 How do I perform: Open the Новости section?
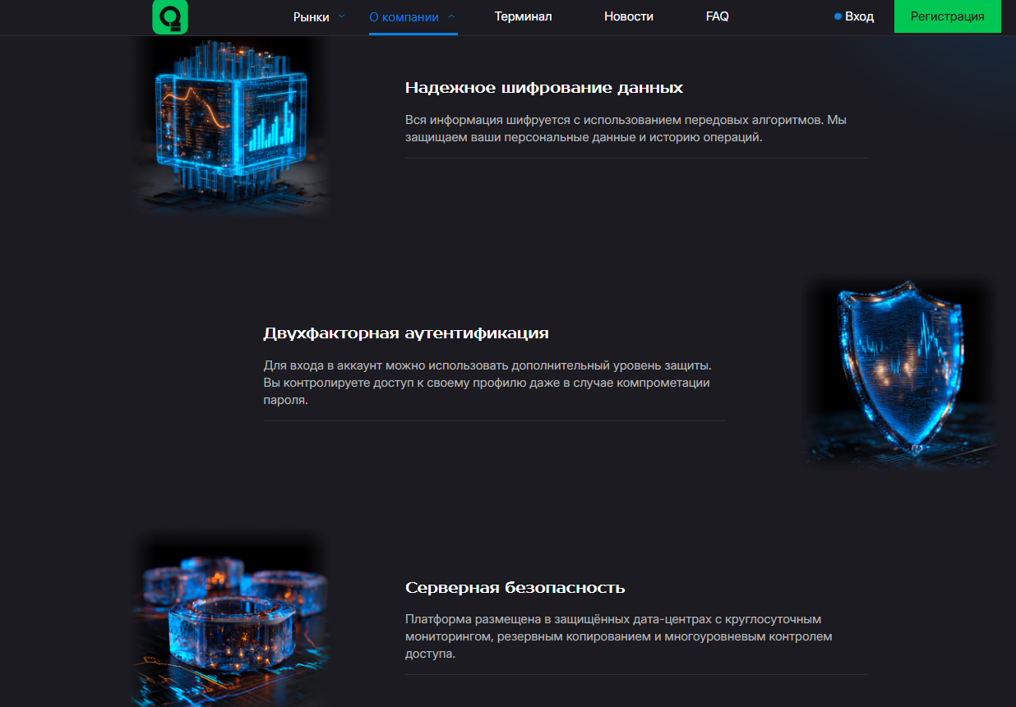point(628,16)
